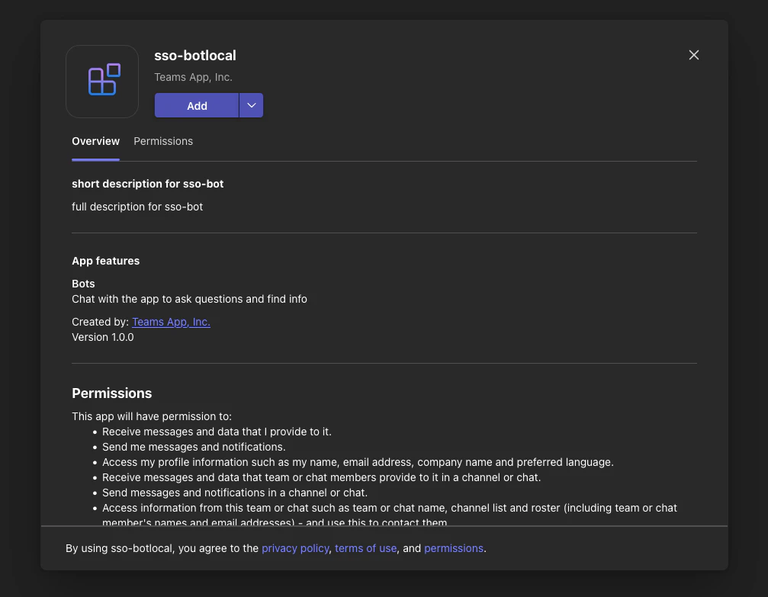Switch to the Overview tab
The image size is (768, 597).
tap(95, 141)
